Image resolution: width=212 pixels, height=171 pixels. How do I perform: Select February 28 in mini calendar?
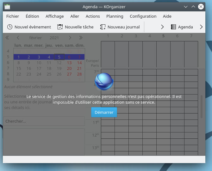pos(79,74)
